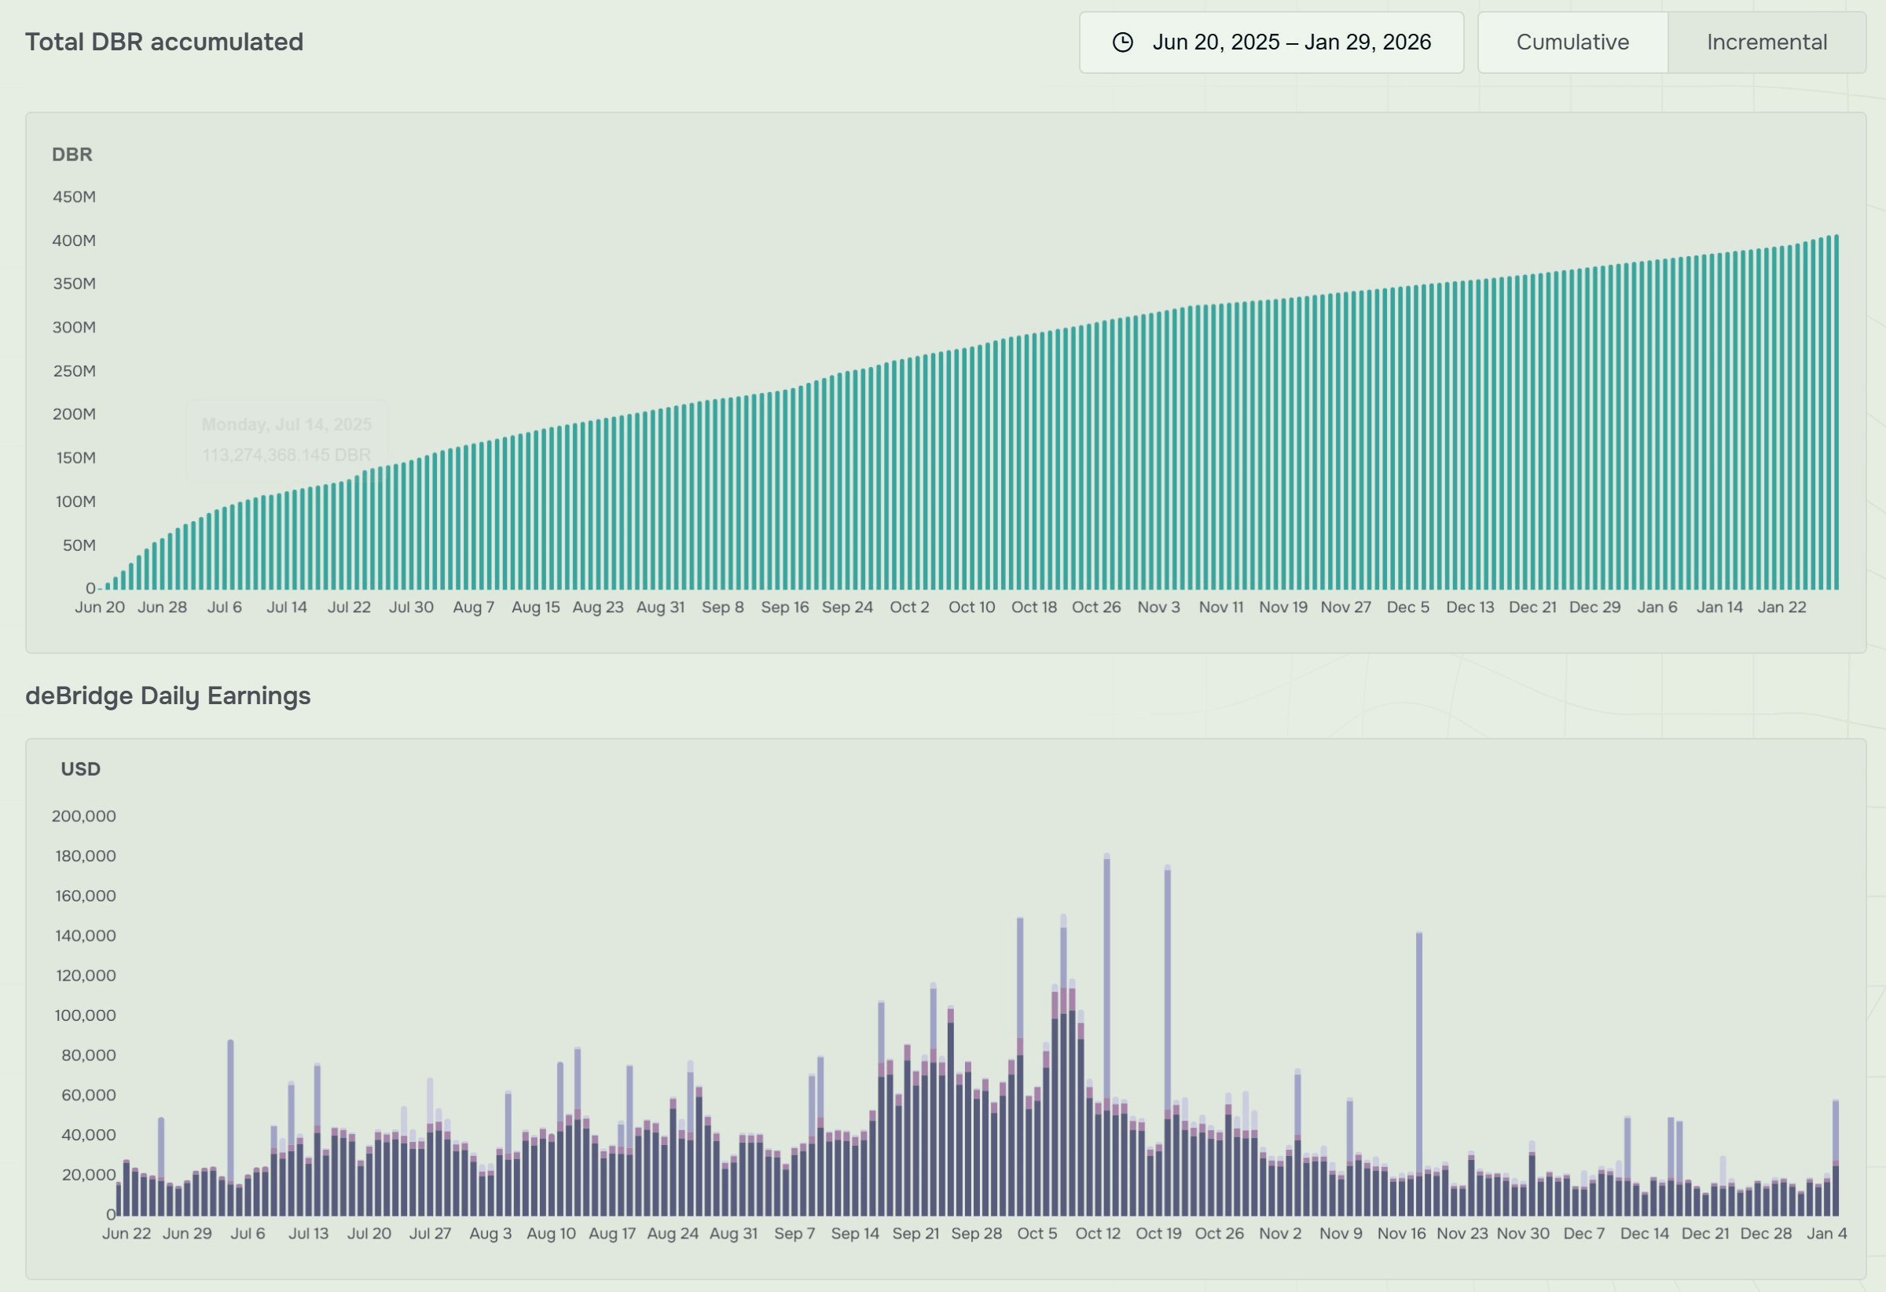Click the faded Jul 14 tooltip box
This screenshot has width=1886, height=1292.
point(287,439)
